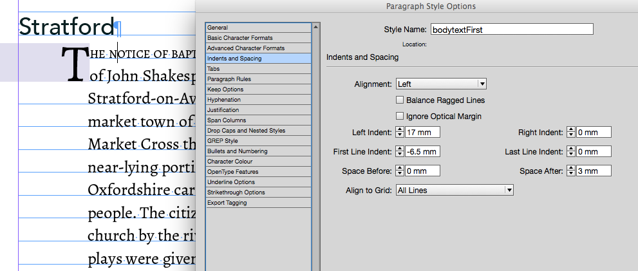Click the Left Indent stepper arrows
The image size is (638, 271).
400,132
